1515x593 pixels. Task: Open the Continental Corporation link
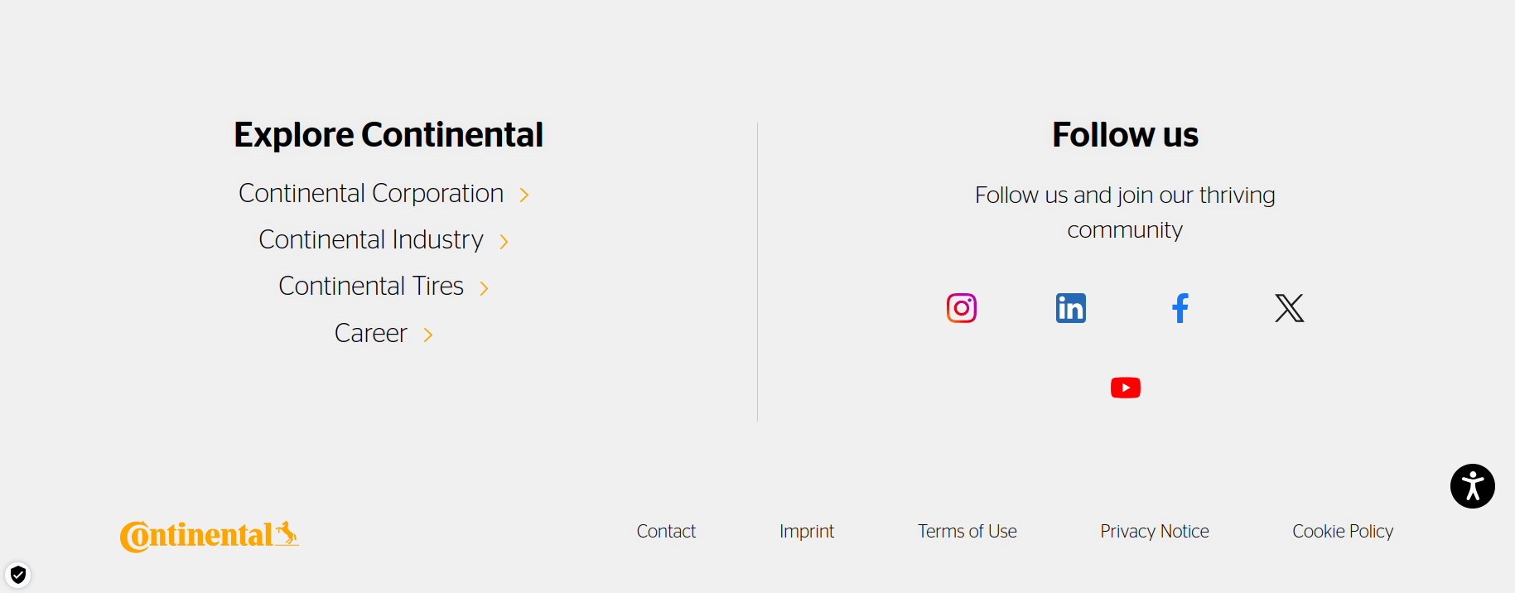[371, 194]
